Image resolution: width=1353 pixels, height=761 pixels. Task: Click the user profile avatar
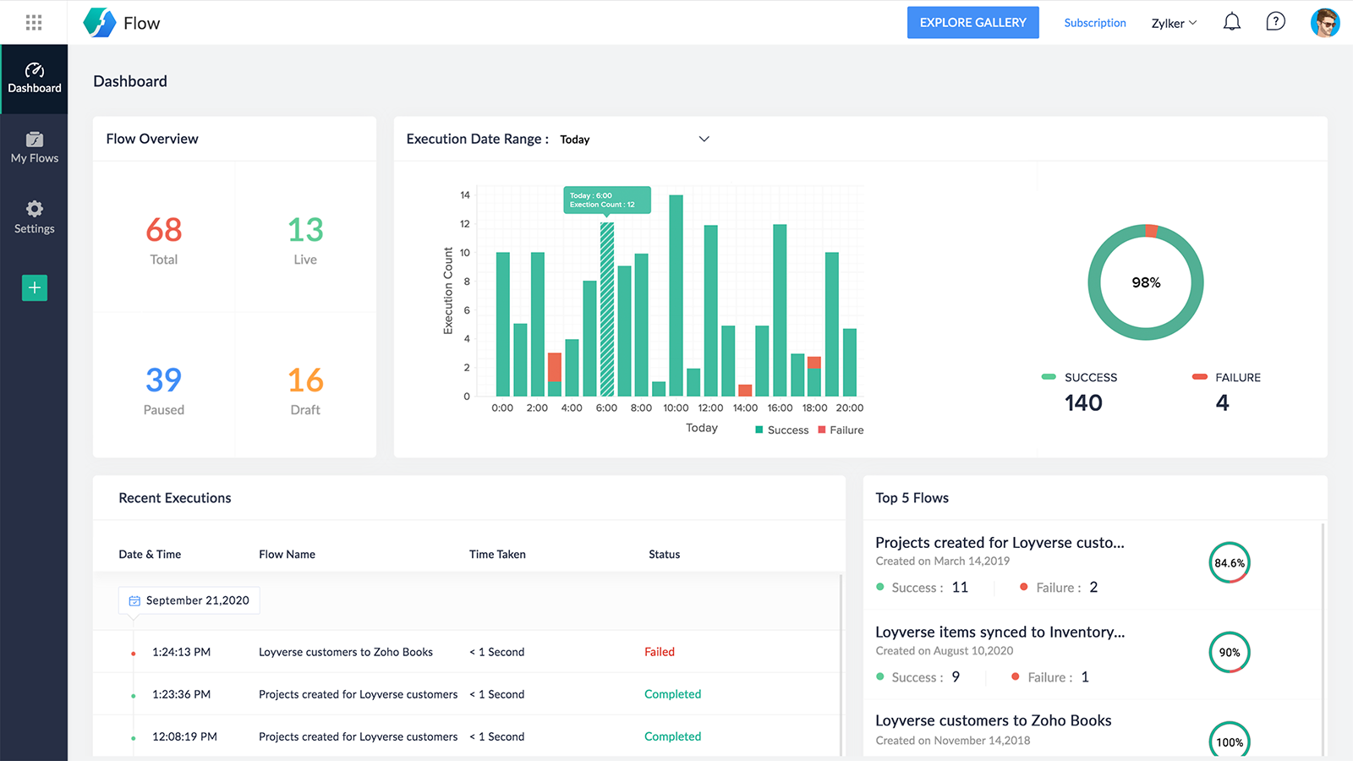pos(1324,23)
